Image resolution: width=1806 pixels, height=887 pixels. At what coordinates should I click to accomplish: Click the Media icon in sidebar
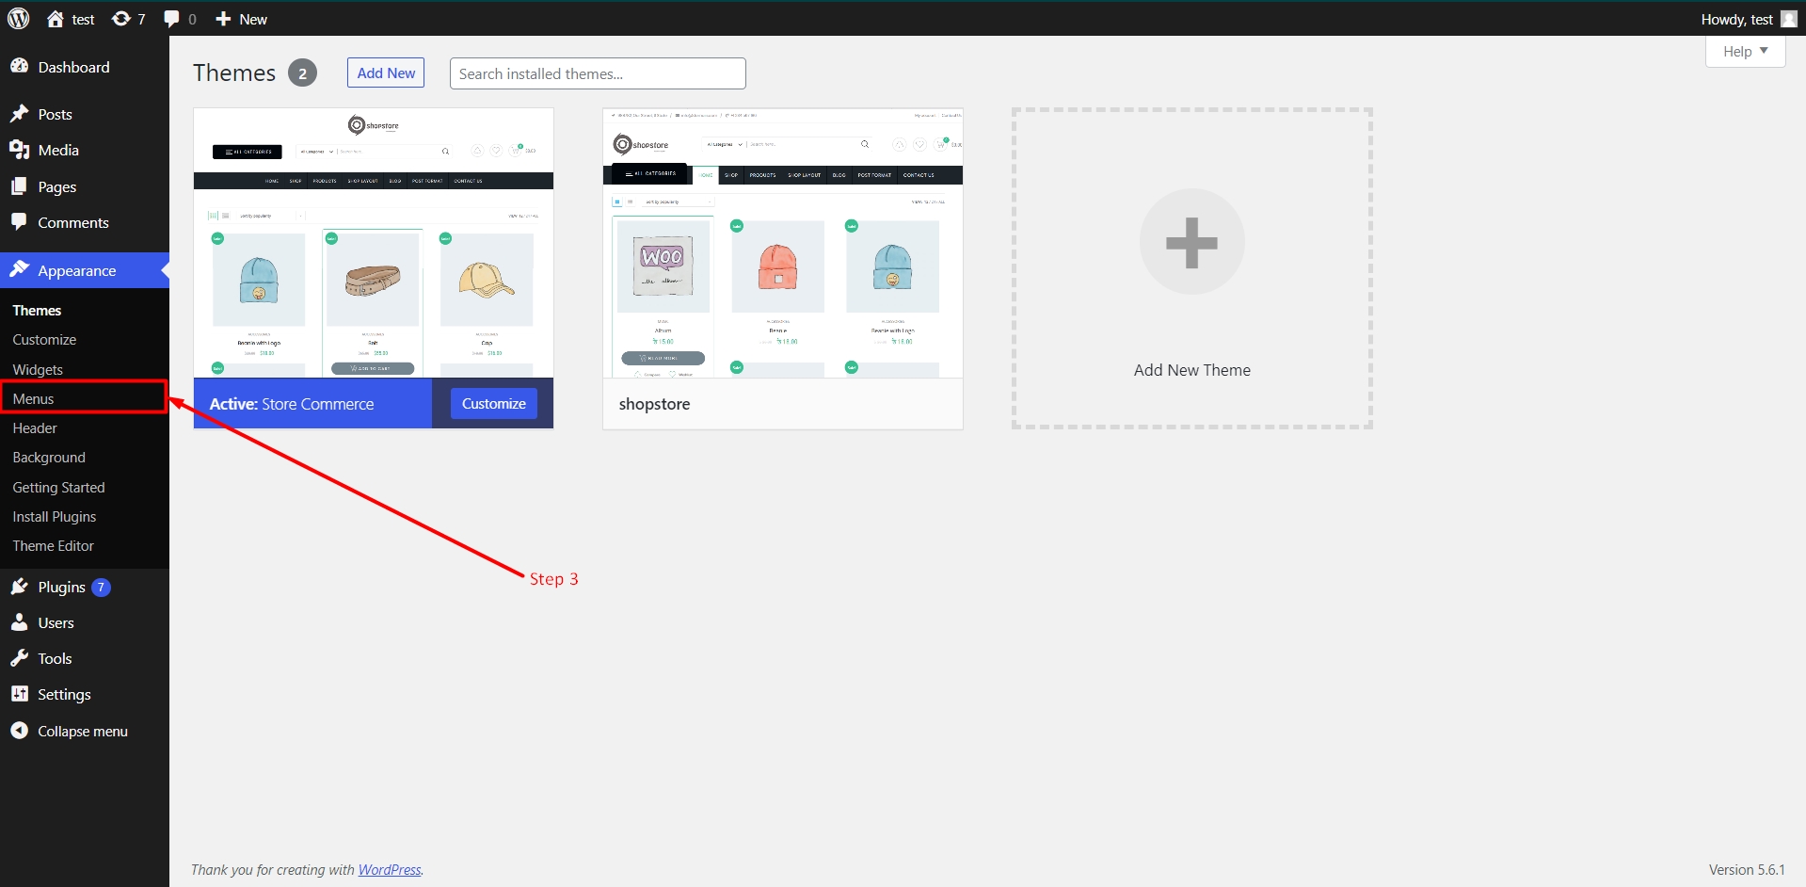pyautogui.click(x=19, y=150)
